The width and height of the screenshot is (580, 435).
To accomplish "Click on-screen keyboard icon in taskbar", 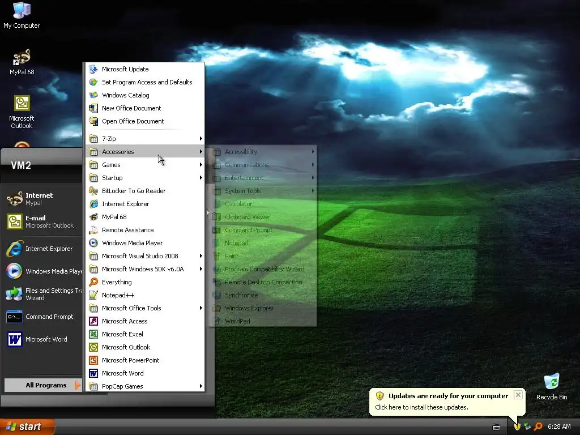I will point(496,427).
